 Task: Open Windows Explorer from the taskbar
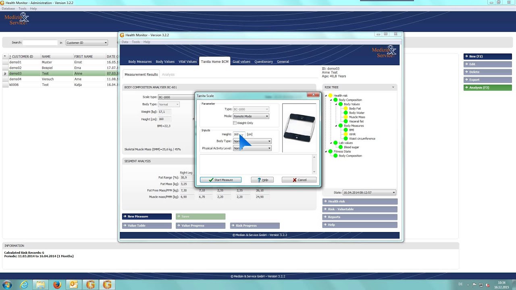coord(41,285)
